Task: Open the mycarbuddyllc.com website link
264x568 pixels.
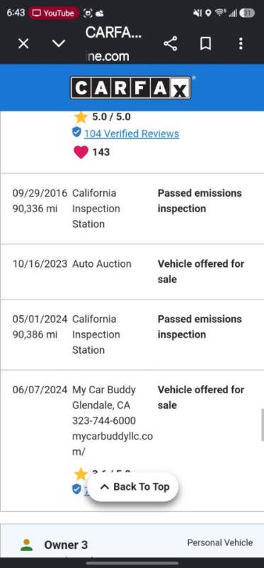Action: [113, 444]
